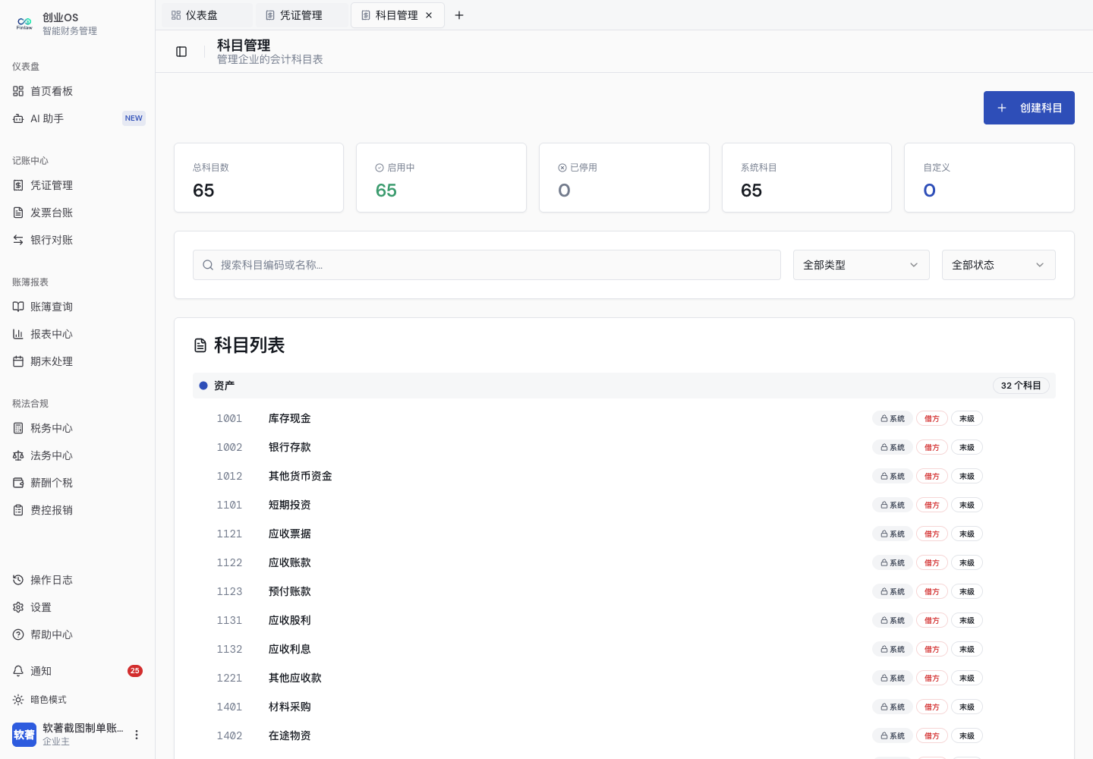The image size is (1093, 759).
Task: Click the 自定义 stat card
Action: [x=989, y=178]
